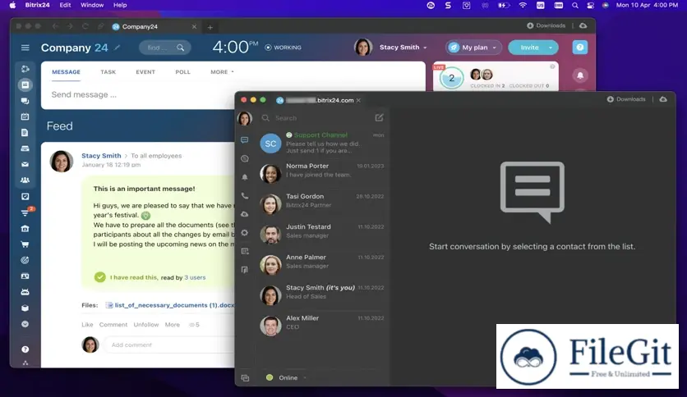
Task: Open the Invite button dropdown arrow
Action: coord(551,48)
